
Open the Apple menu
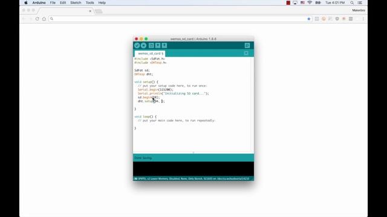coord(25,2)
